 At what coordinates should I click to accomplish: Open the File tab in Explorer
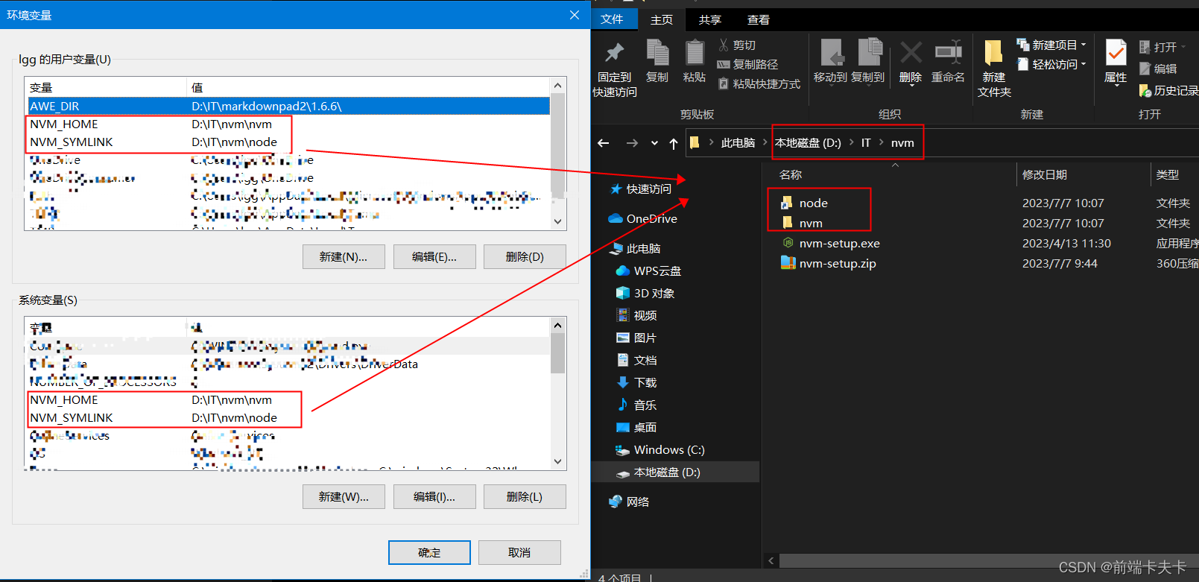(x=612, y=19)
